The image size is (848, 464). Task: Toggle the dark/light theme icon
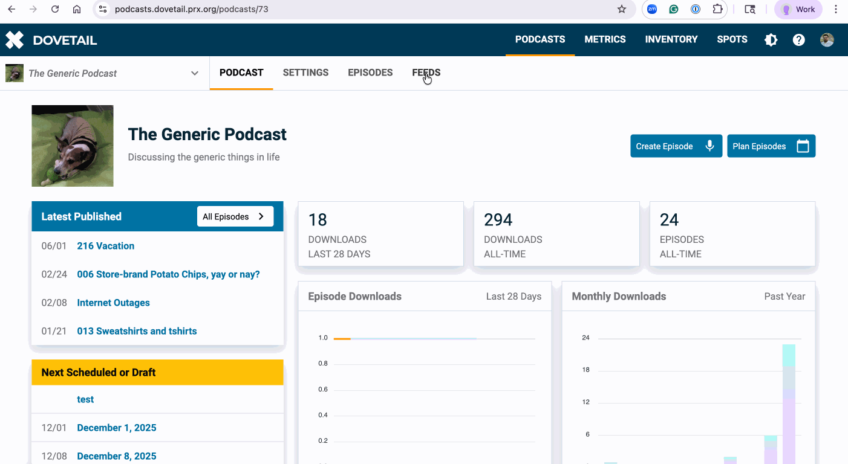coord(771,40)
